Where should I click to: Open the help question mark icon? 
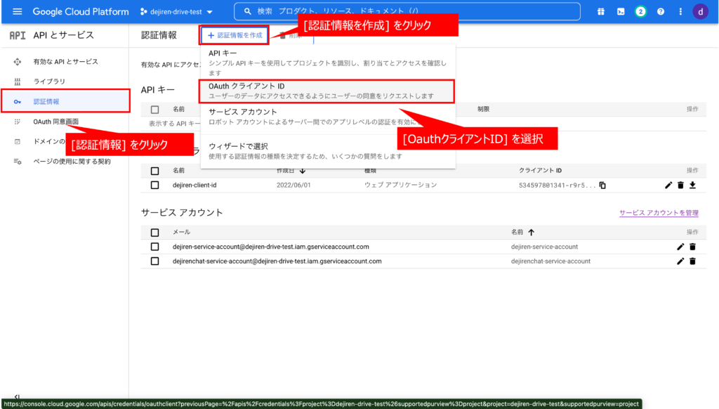(x=660, y=11)
